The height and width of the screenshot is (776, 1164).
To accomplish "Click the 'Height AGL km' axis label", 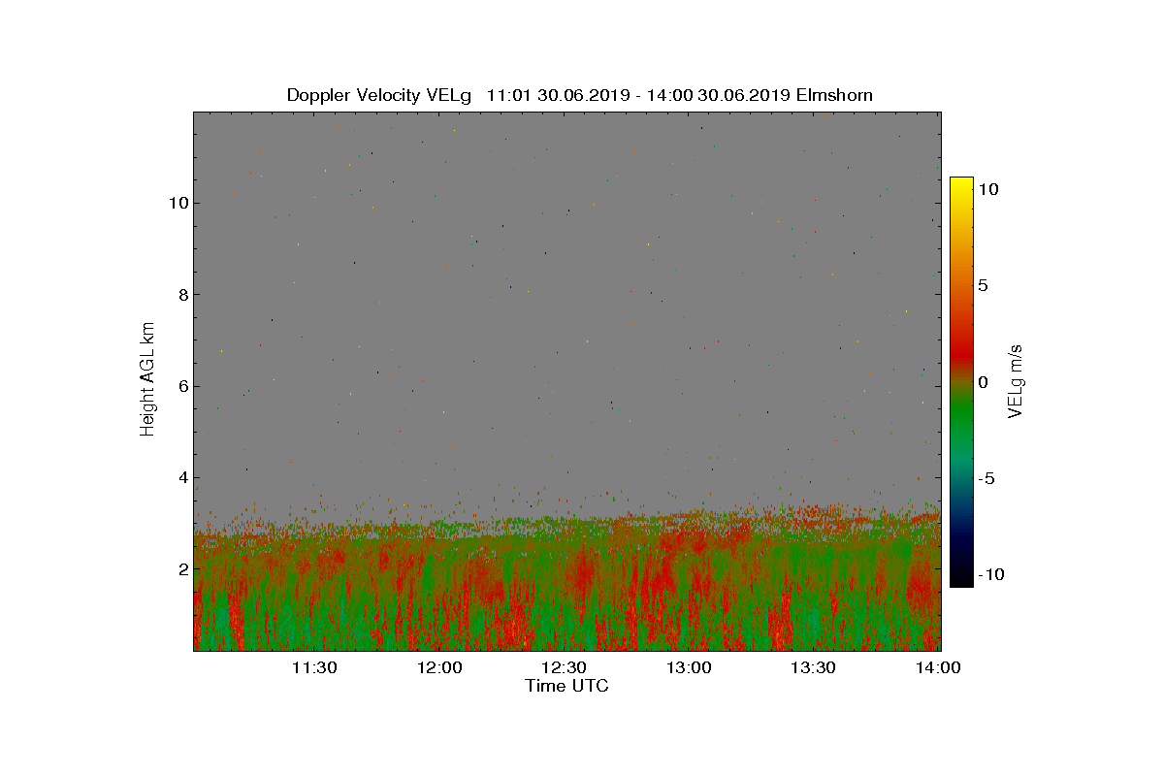I will 147,379.
